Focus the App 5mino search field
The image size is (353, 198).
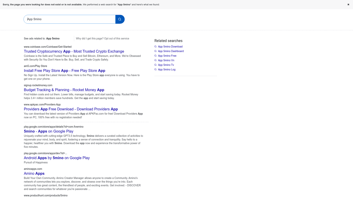pos(70,19)
